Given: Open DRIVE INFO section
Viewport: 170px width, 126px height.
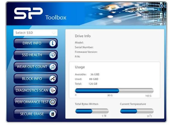Looking at the screenshot, I should point(32,43).
